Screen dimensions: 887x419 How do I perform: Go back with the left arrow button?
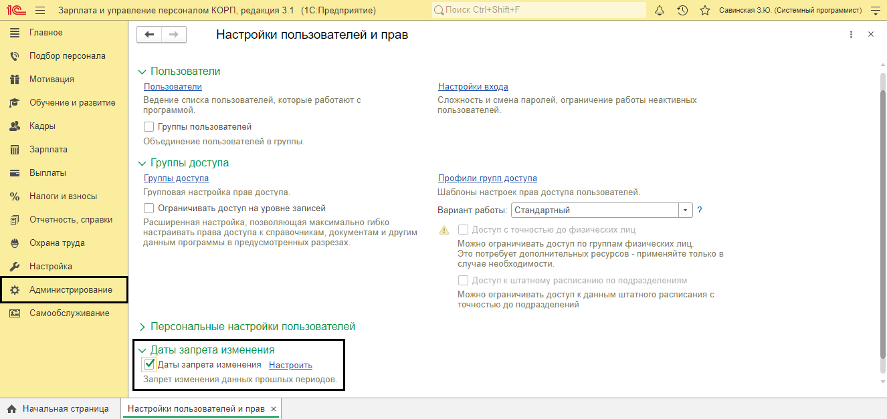(149, 35)
